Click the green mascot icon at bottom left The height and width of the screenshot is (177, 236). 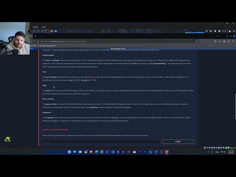click(7, 139)
